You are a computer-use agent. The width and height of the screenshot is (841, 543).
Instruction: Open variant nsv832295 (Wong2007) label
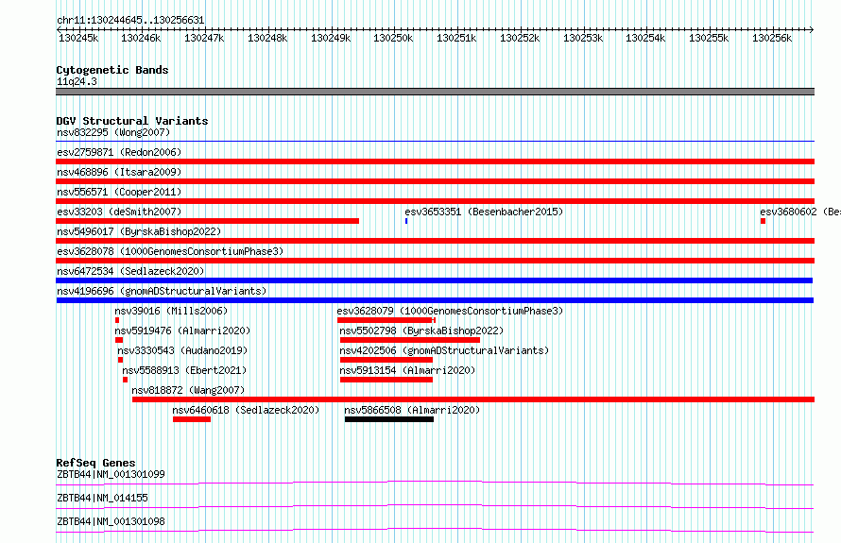[x=113, y=132]
